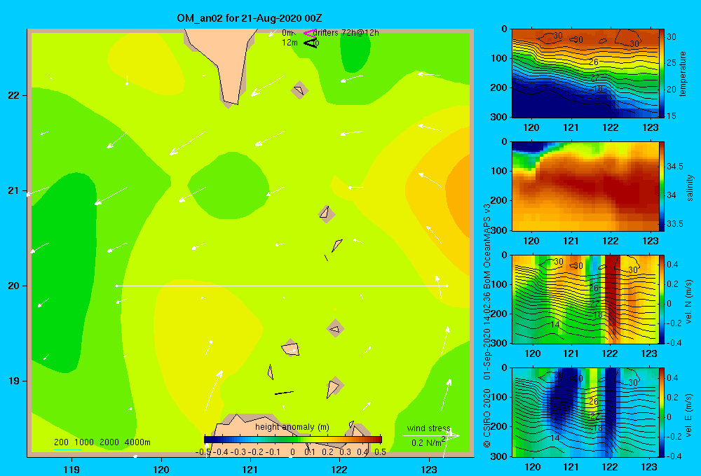Open the salinity depth section plot
701x476 pixels.
point(585,186)
